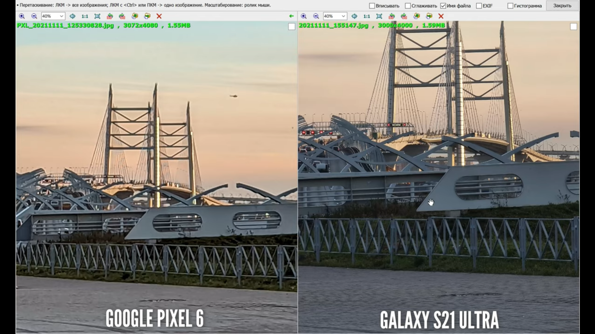
Task: Zoom out on the right Galaxy S21 image
Action: point(316,16)
